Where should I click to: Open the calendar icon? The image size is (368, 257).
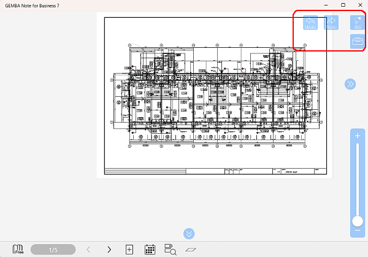point(150,250)
